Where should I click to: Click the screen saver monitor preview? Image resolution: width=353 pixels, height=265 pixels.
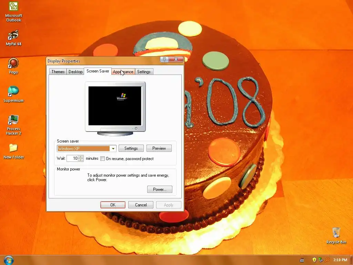tap(115, 109)
